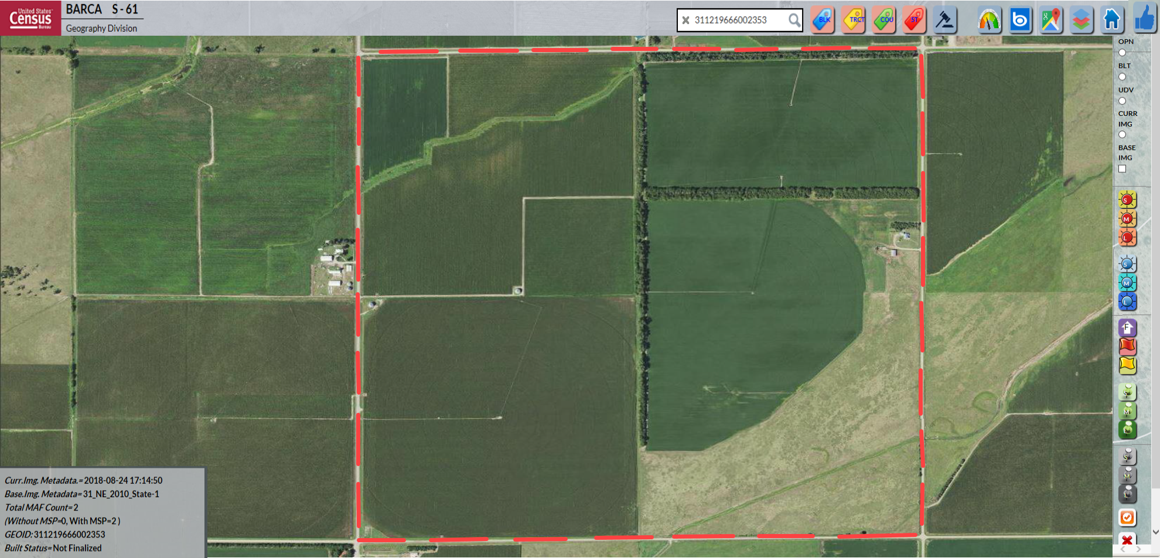The width and height of the screenshot is (1160, 558).
Task: Click the blue home icon
Action: pyautogui.click(x=1112, y=20)
